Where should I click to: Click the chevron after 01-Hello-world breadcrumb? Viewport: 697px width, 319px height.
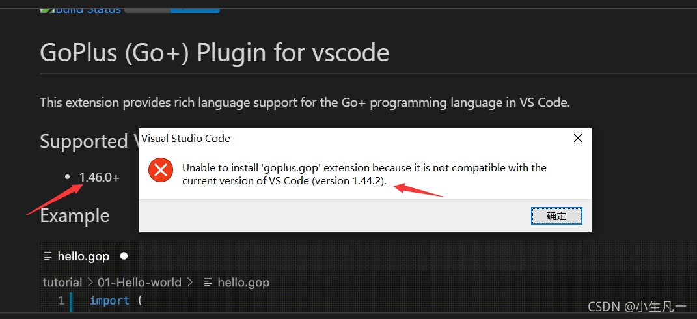189,282
